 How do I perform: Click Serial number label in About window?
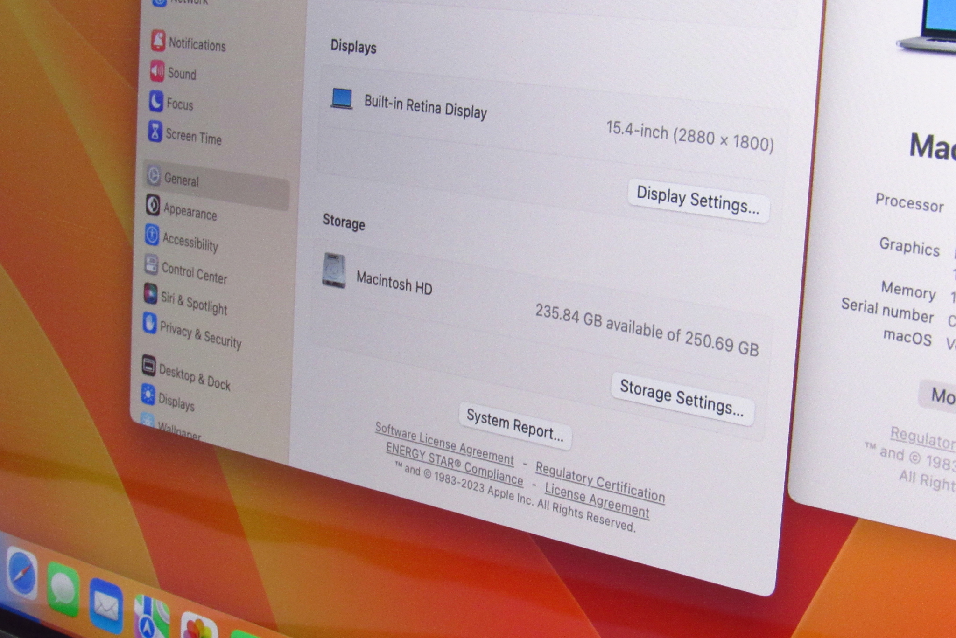[x=887, y=311]
